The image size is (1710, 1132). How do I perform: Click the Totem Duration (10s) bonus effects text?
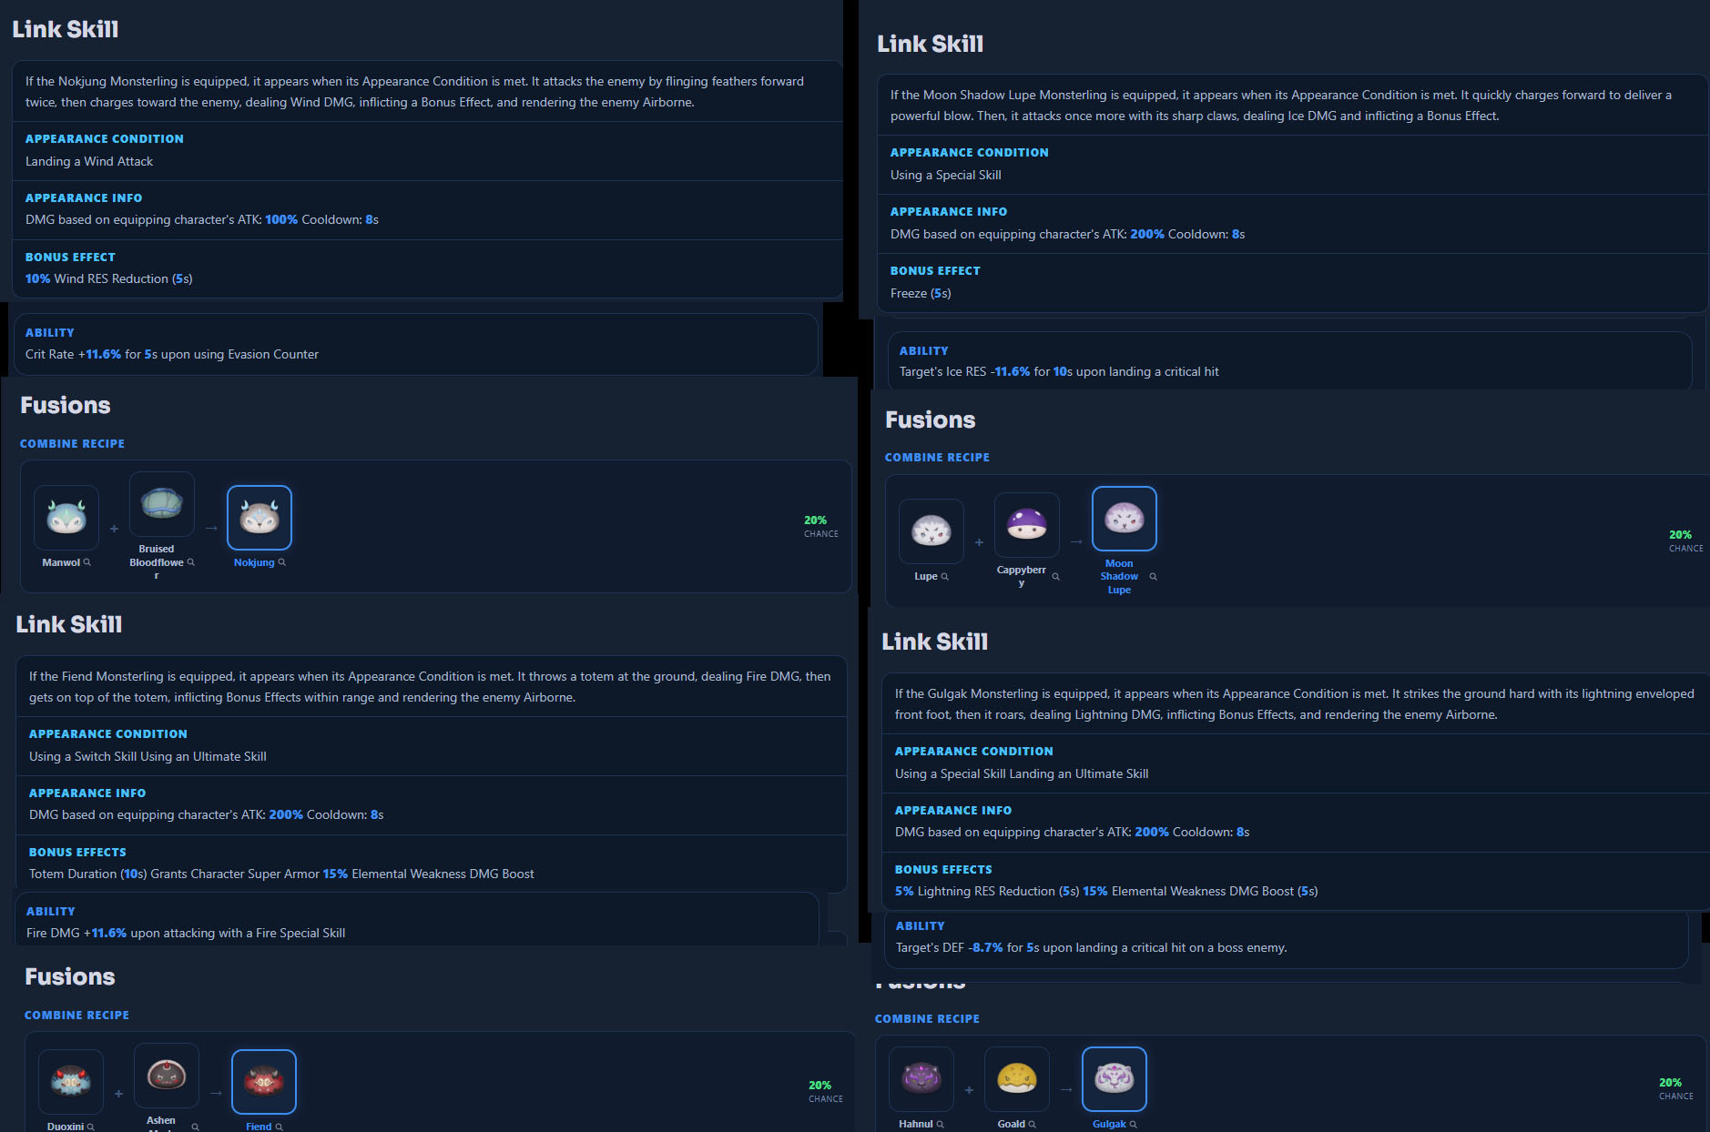point(281,874)
